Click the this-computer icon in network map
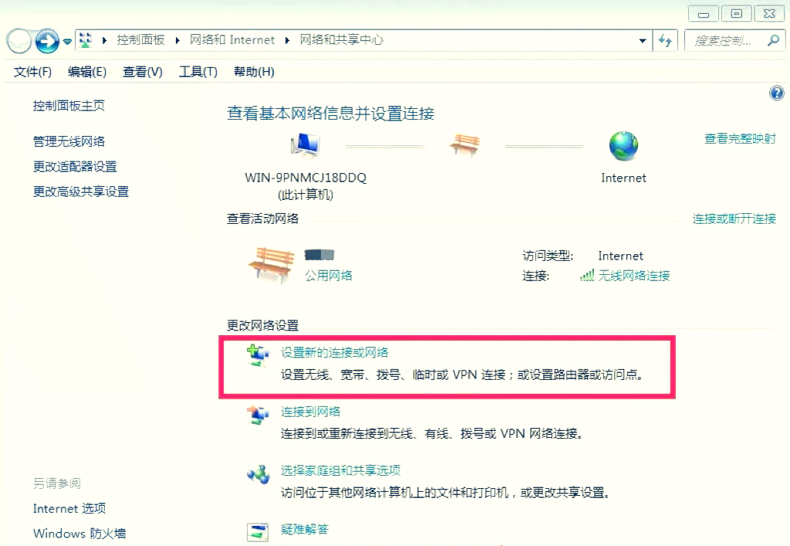Image resolution: width=790 pixels, height=546 pixels. pyautogui.click(x=306, y=144)
